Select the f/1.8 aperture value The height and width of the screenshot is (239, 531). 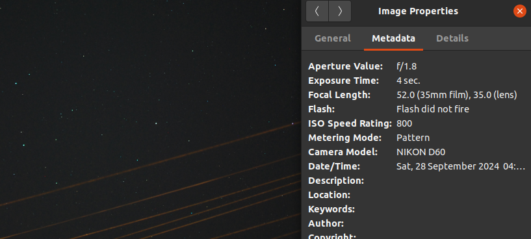pos(406,66)
